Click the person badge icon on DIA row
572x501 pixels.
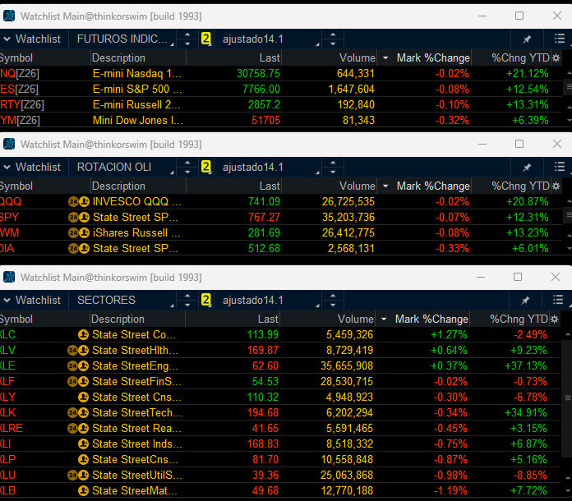(x=85, y=249)
